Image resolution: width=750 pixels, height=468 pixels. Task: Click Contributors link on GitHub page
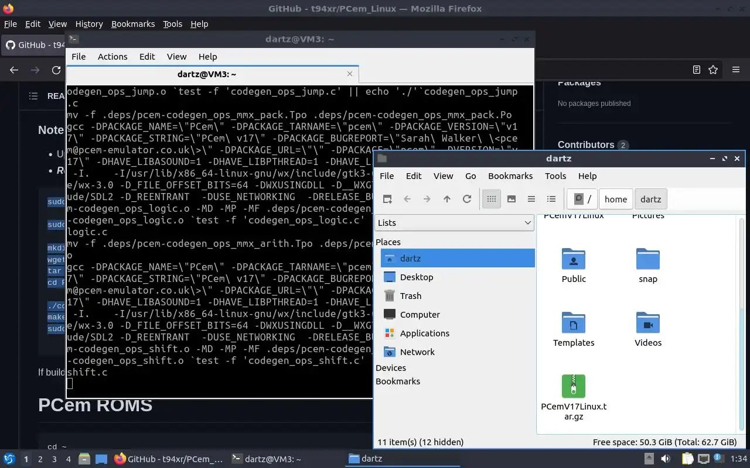coord(586,144)
